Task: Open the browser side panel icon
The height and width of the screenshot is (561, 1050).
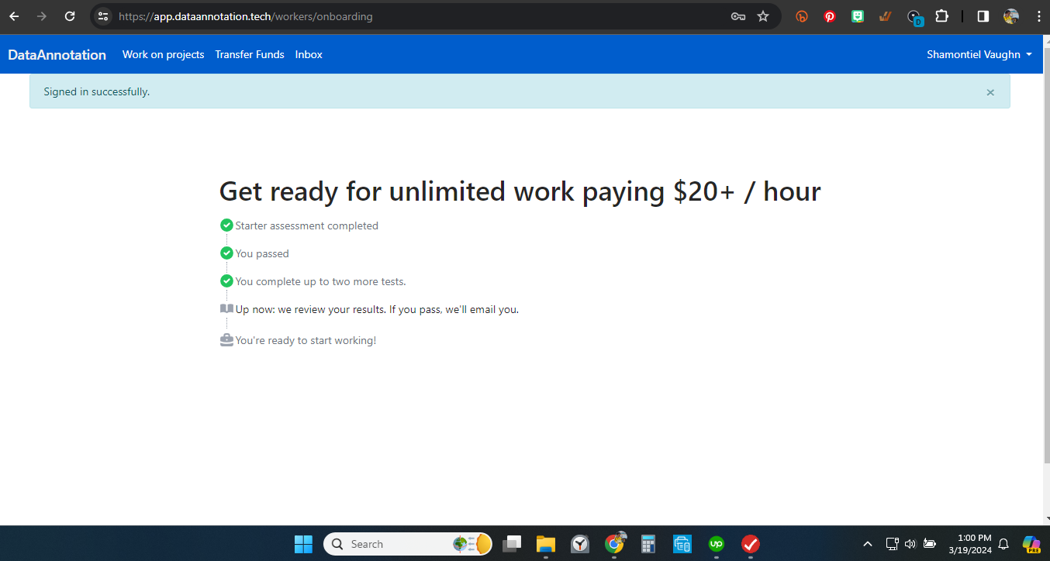Action: coord(982,15)
